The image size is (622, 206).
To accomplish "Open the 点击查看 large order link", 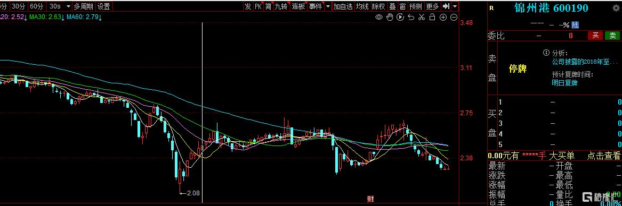I will point(603,156).
